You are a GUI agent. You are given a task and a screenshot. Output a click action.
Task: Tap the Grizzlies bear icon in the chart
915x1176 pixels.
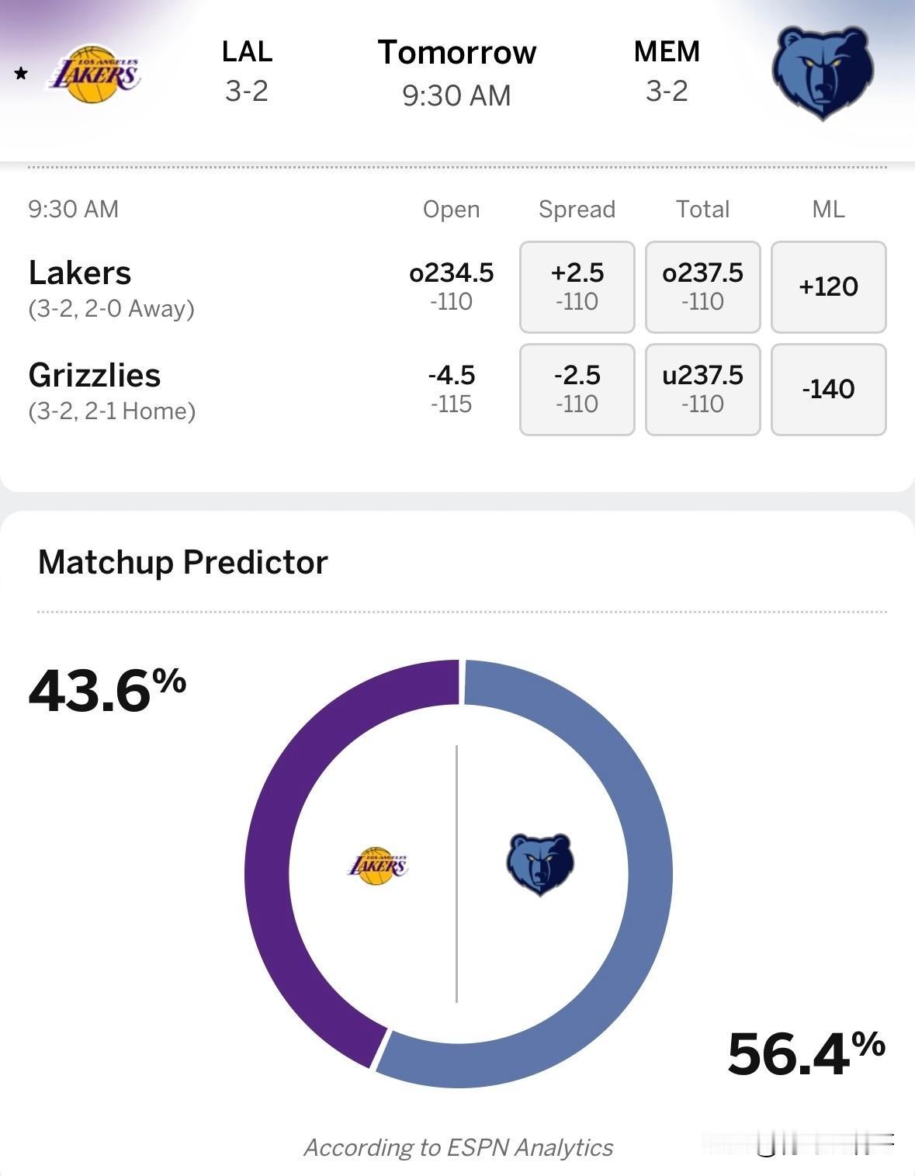(541, 863)
